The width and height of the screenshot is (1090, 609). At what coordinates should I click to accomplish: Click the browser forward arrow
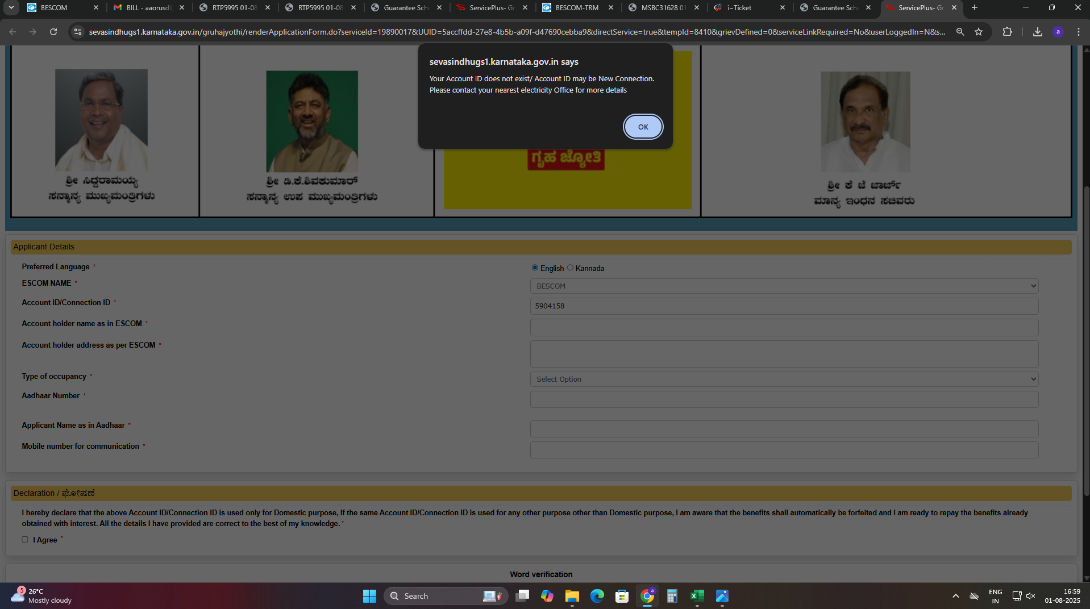coord(33,32)
